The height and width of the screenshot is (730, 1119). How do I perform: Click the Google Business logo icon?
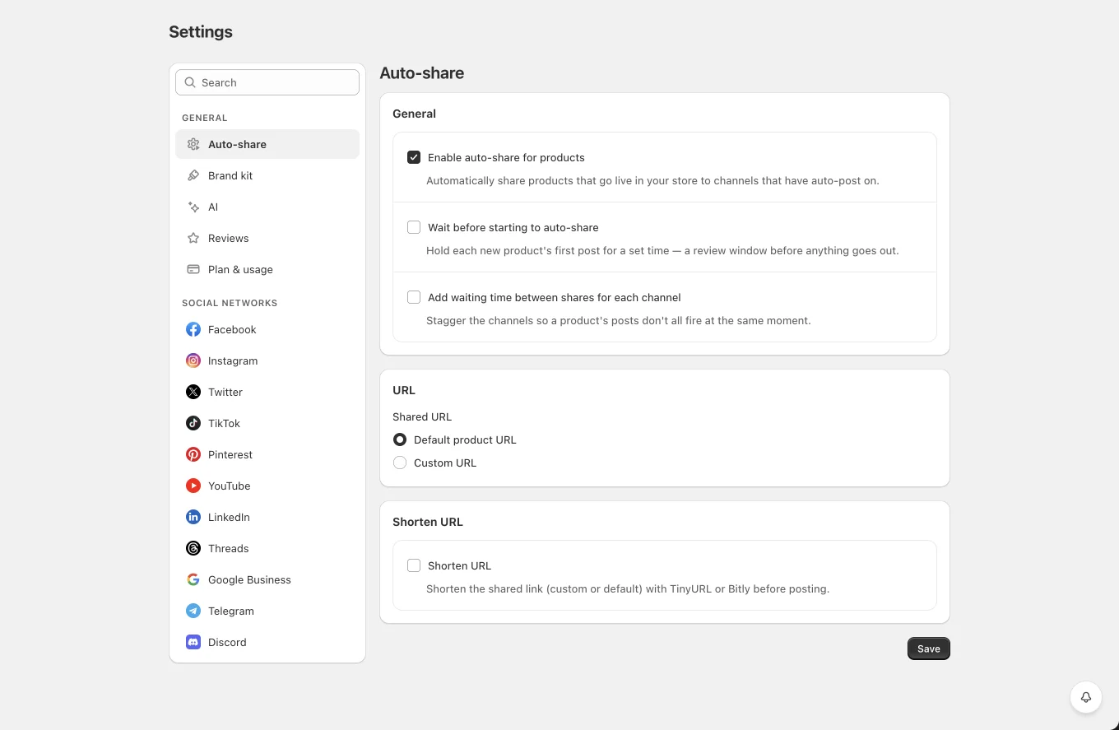193,579
